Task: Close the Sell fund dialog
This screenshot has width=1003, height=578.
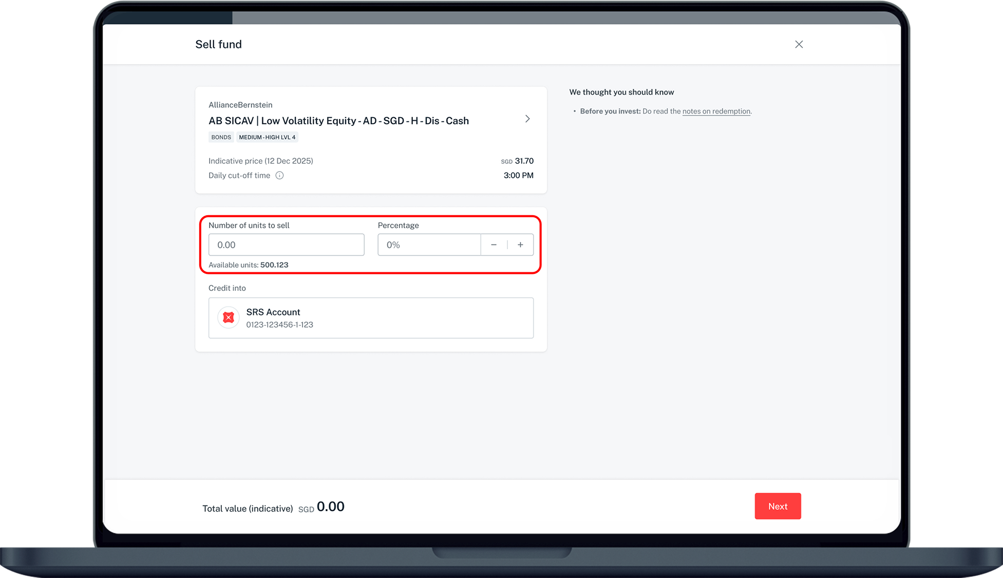Action: tap(799, 44)
